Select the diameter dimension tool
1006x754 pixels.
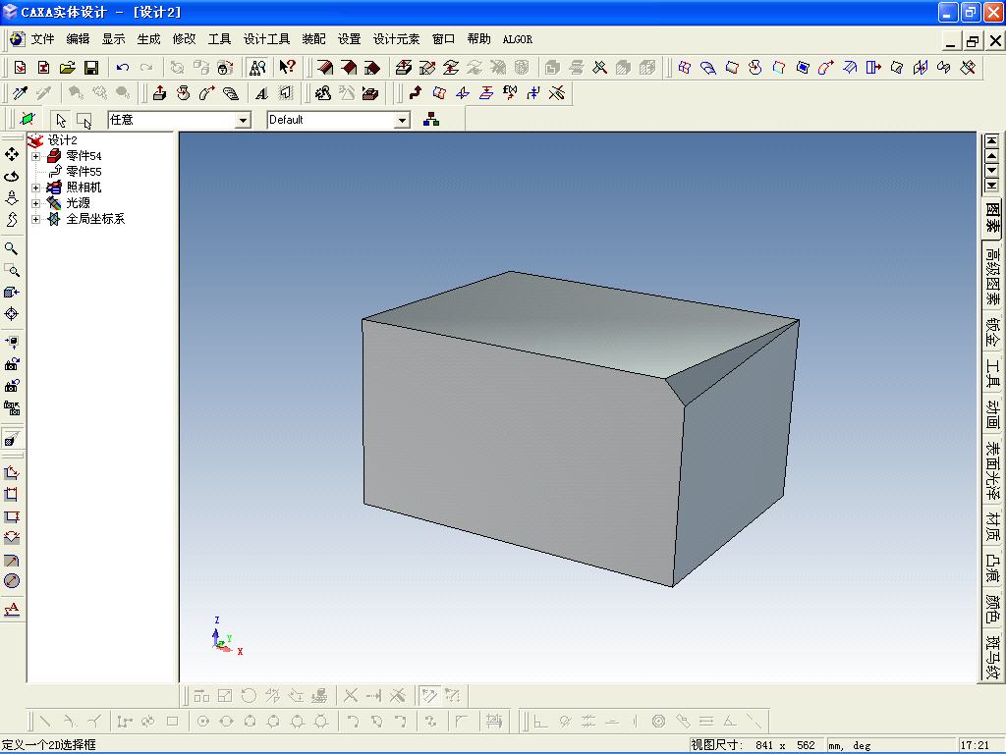tap(12, 581)
